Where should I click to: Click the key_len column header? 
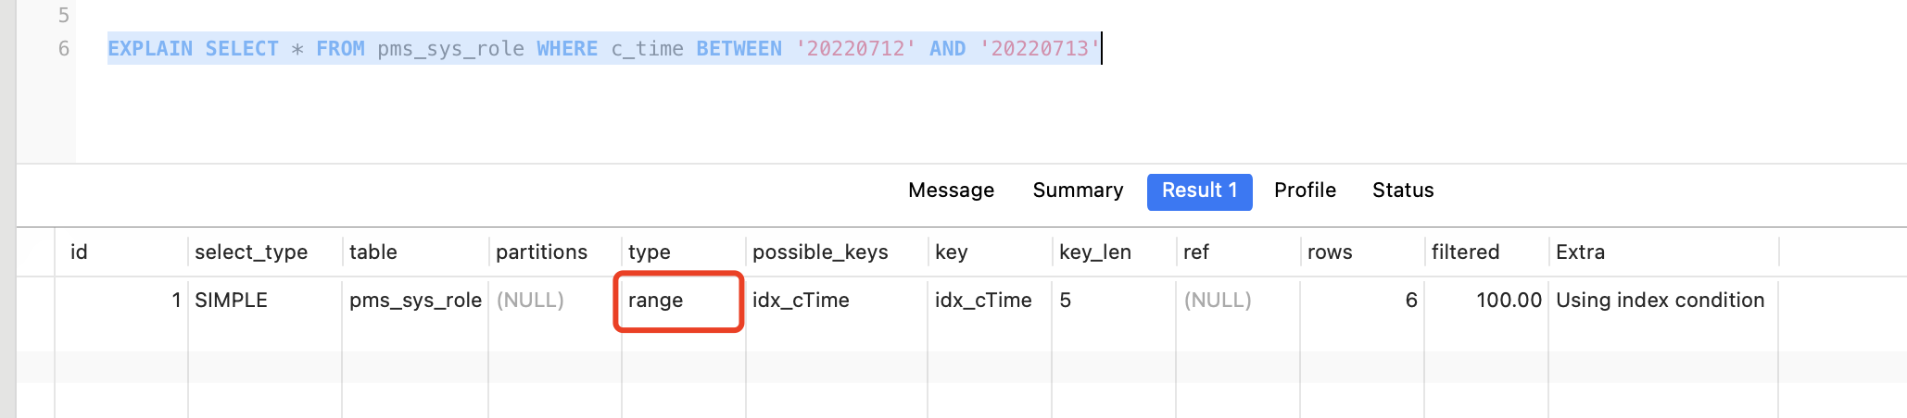(x=1094, y=252)
